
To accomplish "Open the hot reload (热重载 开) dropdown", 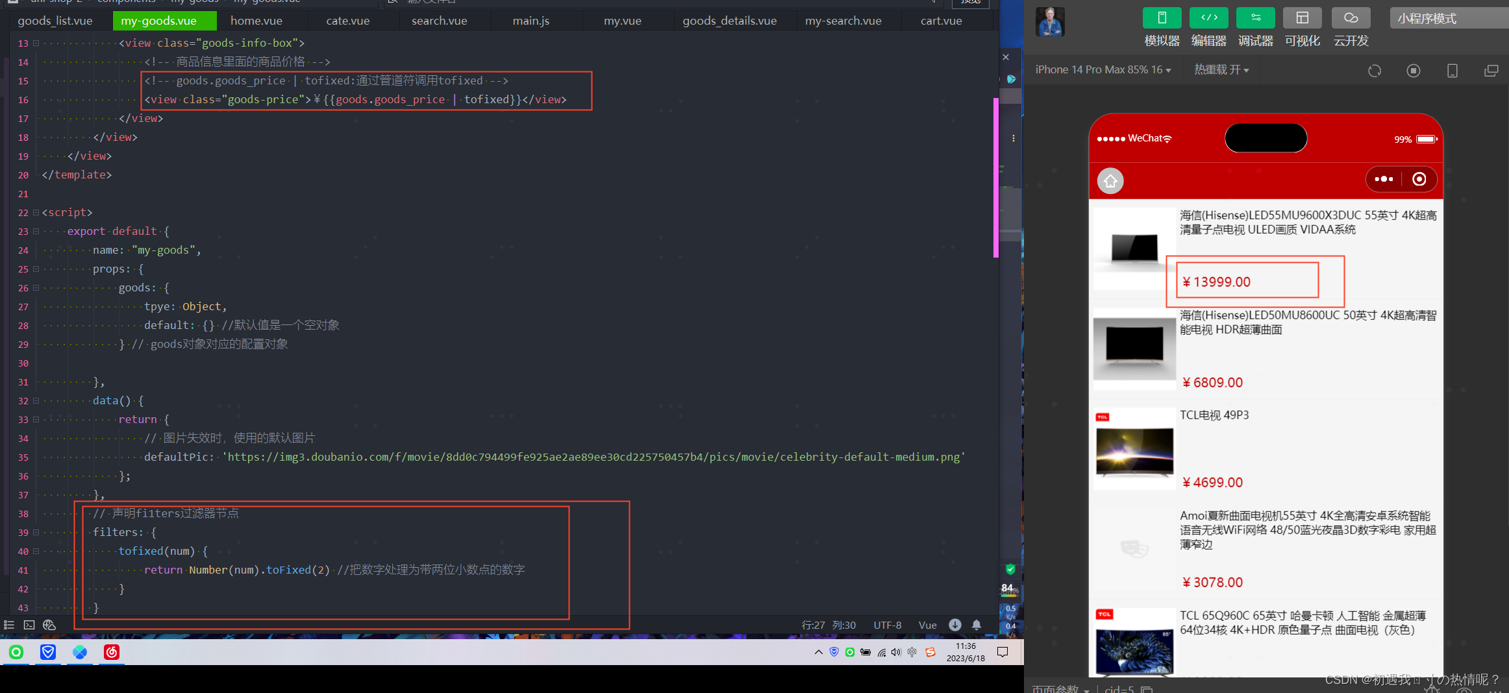I will click(x=1221, y=70).
